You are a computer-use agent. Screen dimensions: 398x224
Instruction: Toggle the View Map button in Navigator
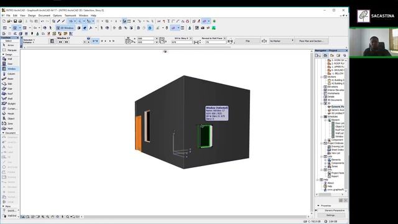331,55
